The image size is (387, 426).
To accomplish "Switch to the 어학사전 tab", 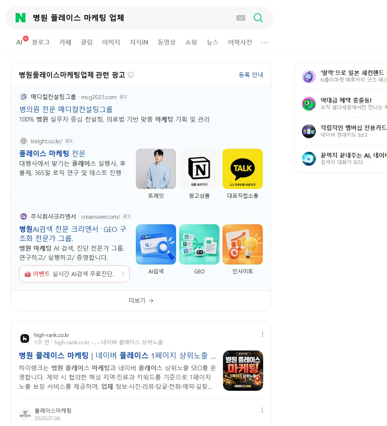I will point(240,42).
